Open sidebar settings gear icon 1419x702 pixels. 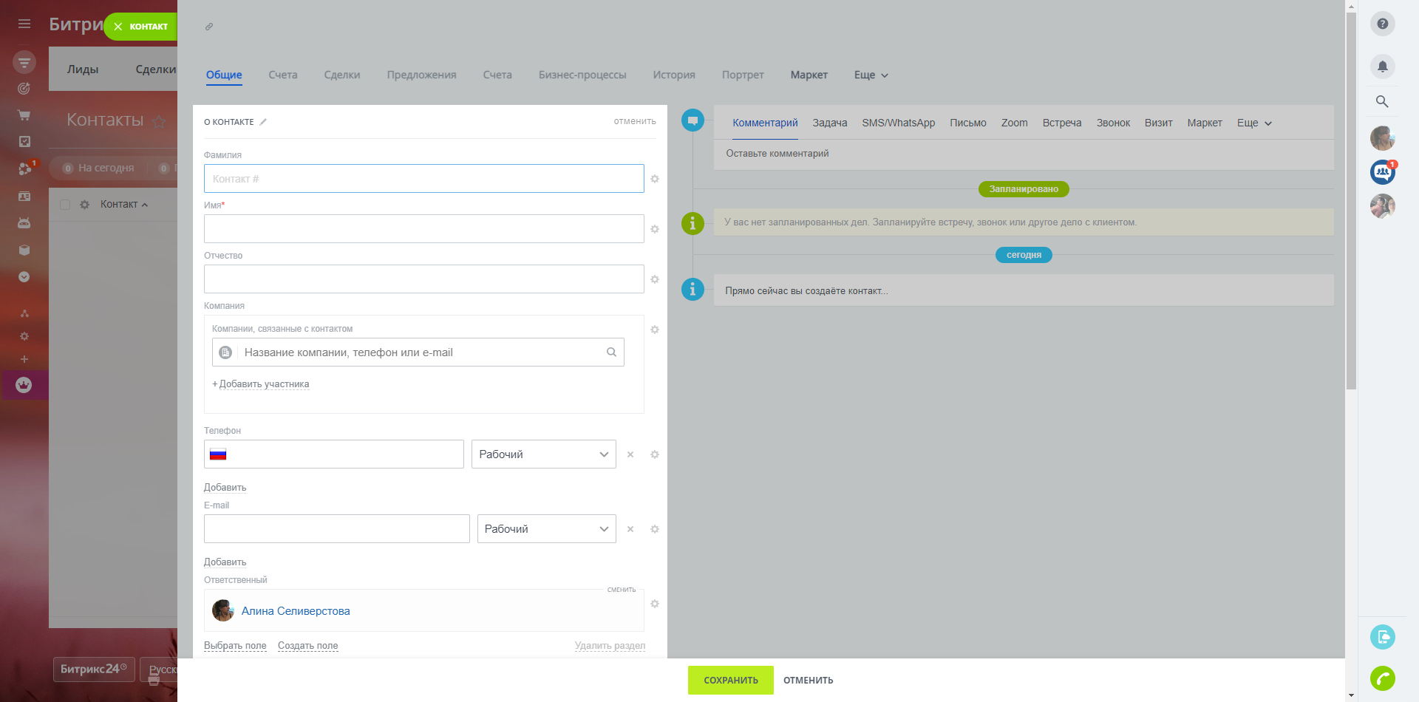click(x=24, y=336)
